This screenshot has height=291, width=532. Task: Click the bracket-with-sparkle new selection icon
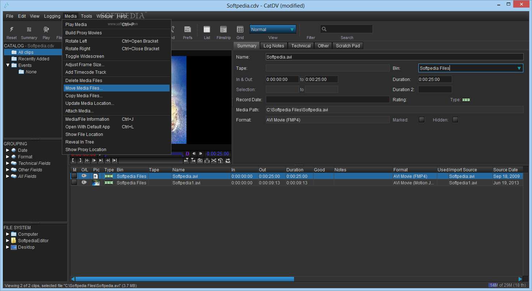click(207, 160)
